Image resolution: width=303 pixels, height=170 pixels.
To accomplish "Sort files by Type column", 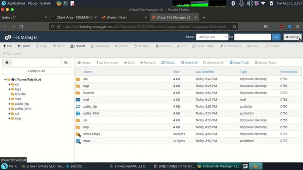I will pyautogui.click(x=243, y=72).
